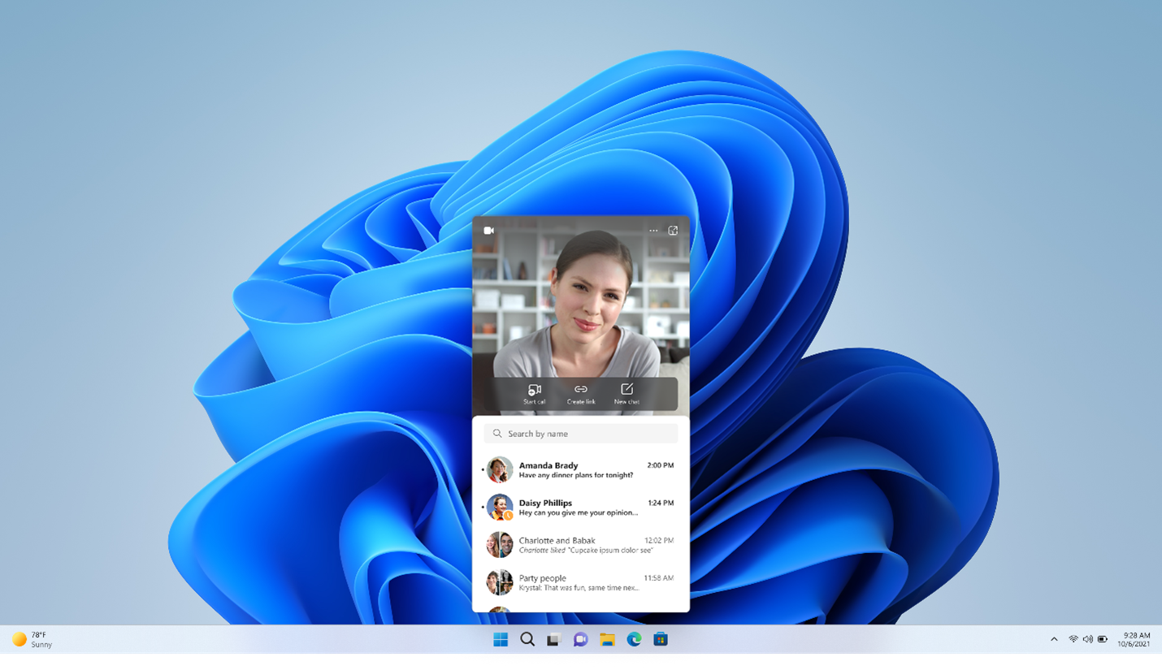Screen dimensions: 1162x670
Task: Select the Party people group conversation
Action: tap(580, 581)
